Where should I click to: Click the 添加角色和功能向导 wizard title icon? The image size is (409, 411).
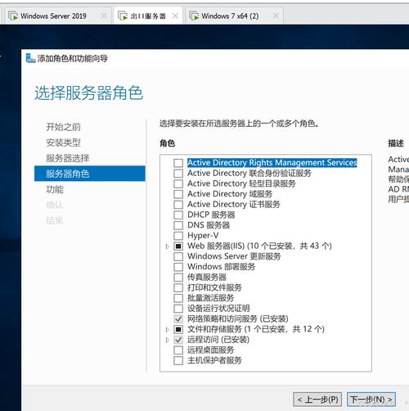(30, 58)
